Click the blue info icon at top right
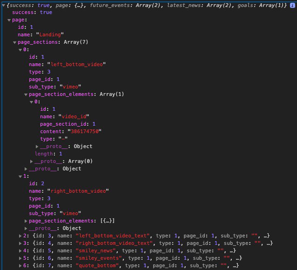Viewport: 297px width, 270px height. tap(292, 5)
